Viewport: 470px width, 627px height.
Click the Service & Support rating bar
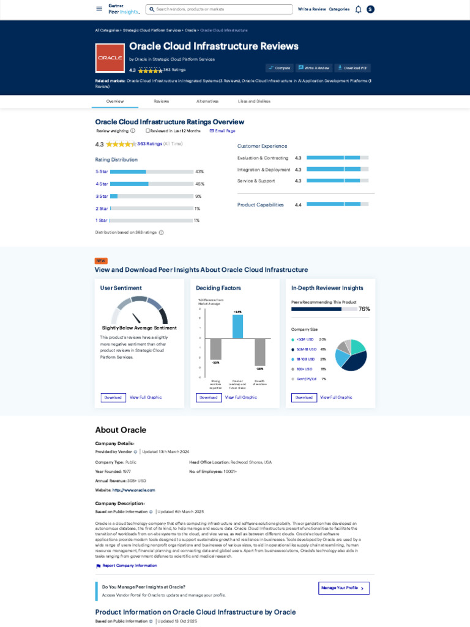337,181
